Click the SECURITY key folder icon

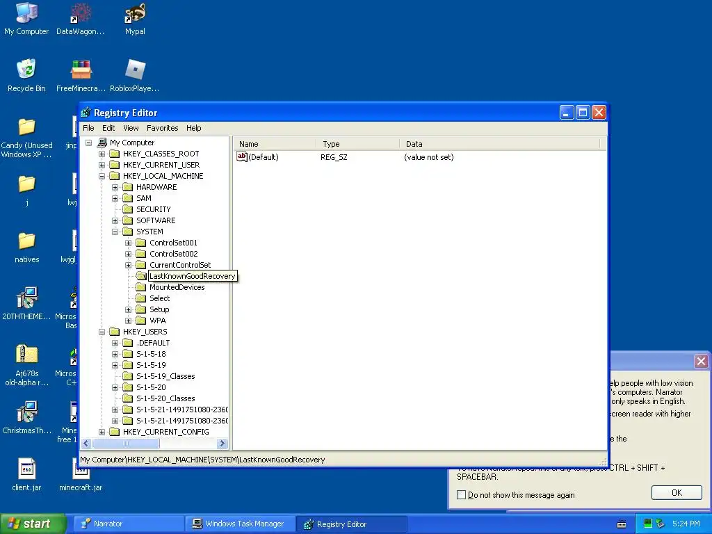(x=128, y=209)
